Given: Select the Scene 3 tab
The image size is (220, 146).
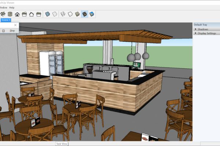Looking at the screenshot, I should click(6, 20).
